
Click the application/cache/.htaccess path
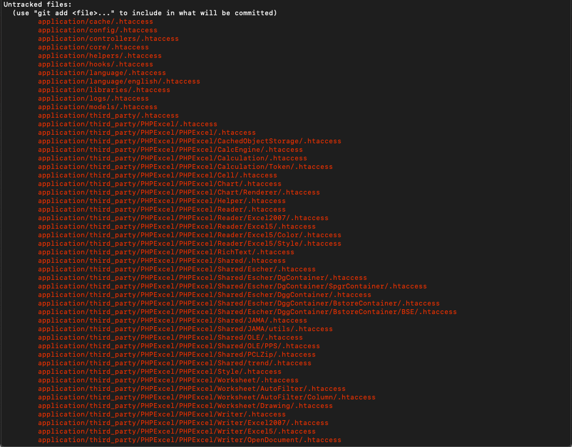(95, 21)
